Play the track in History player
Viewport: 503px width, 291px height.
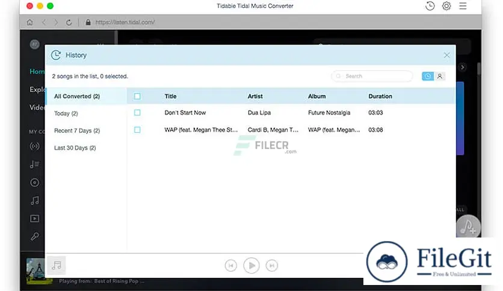click(x=251, y=265)
